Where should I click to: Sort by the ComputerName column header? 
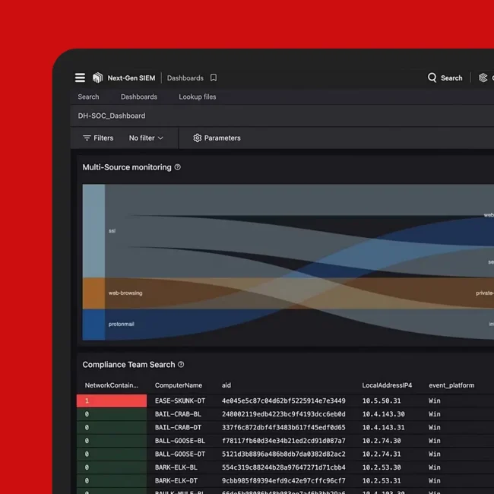179,385
